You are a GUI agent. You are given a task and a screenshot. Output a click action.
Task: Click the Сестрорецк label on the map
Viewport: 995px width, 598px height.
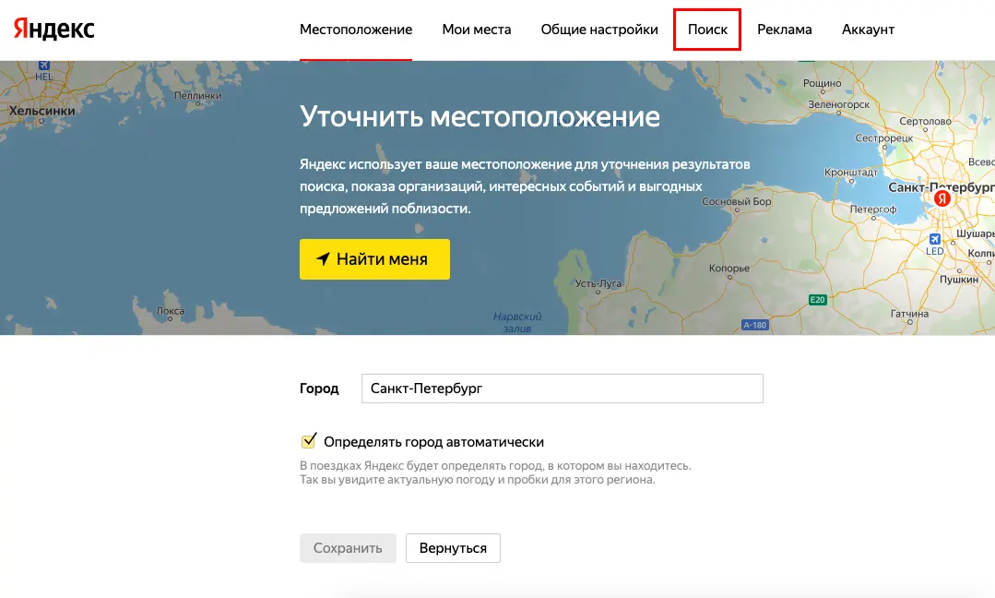[884, 138]
